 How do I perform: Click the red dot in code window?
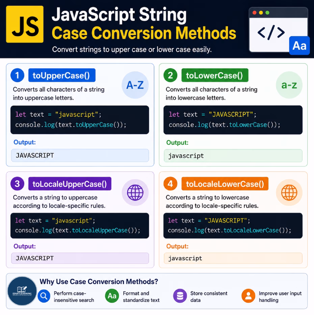[x=255, y=13]
